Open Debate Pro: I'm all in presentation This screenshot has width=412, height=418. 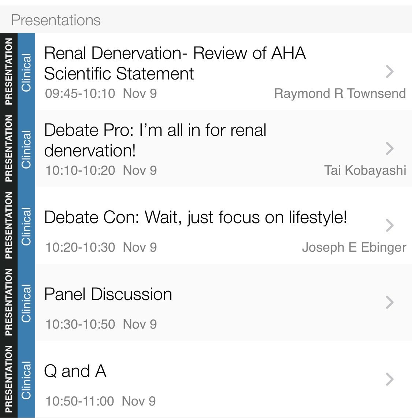(155, 140)
